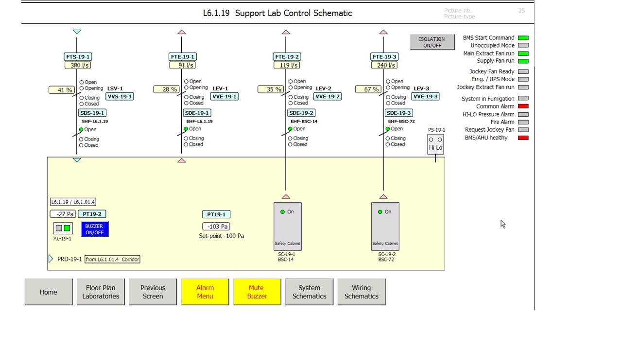Image resolution: width=622 pixels, height=350 pixels.
Task: Select the SDE-19-2 damper tag
Action: [x=301, y=113]
